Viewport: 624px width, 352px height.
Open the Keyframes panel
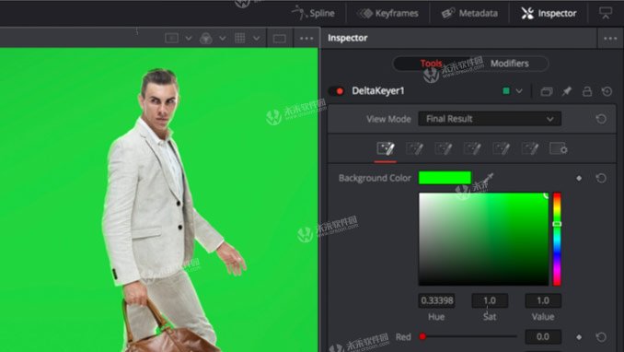(387, 14)
